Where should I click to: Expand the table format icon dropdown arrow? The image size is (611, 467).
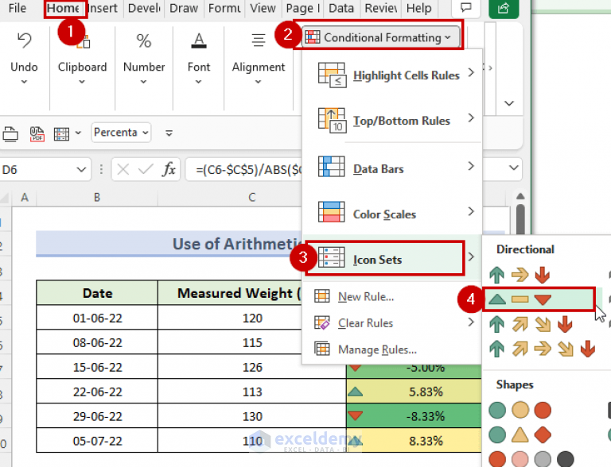[78, 133]
